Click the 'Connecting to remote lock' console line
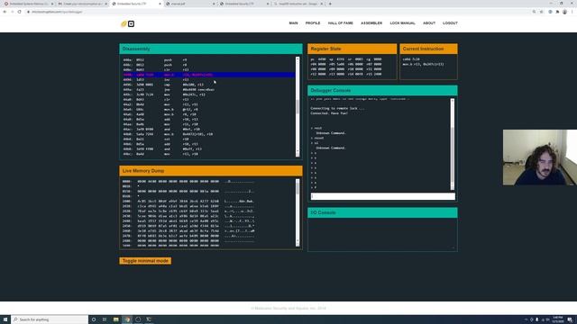577x324 pixels. pos(338,108)
